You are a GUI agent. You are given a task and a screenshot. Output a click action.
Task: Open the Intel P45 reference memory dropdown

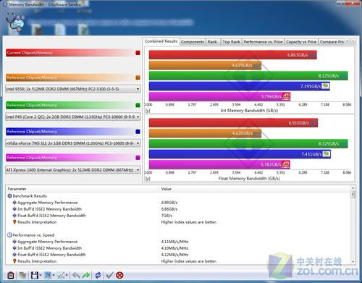(x=73, y=117)
